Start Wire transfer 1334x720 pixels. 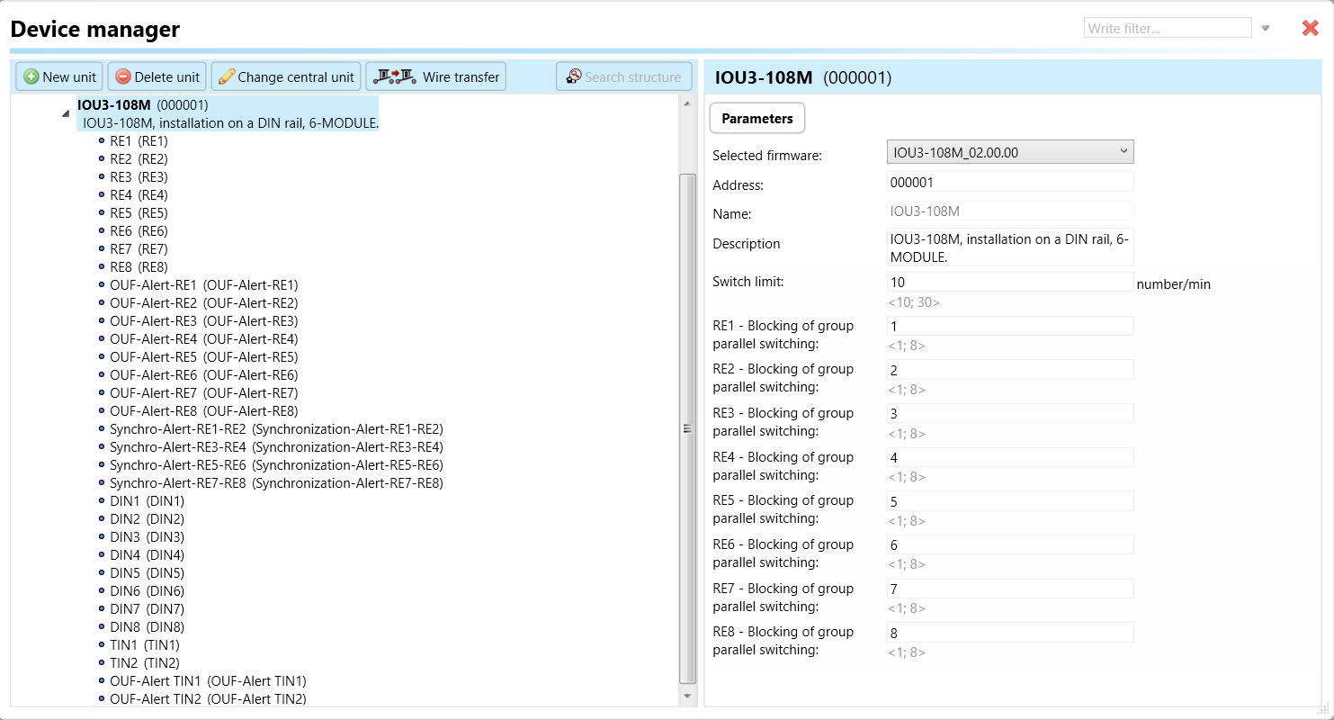tap(436, 76)
